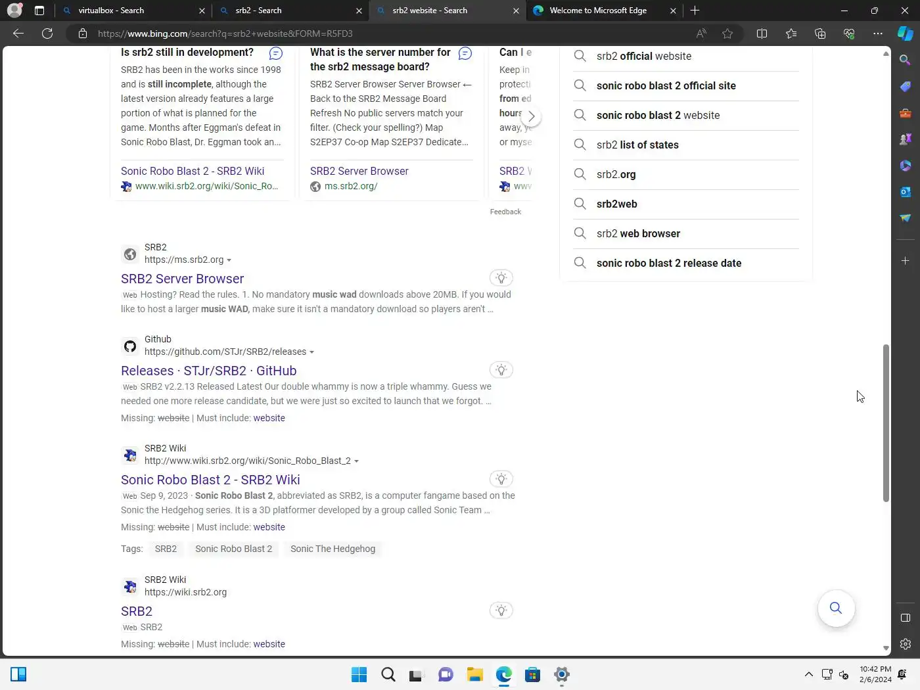Open the sidebar Outlook icon
Viewport: 920px width, 690px height.
(906, 192)
